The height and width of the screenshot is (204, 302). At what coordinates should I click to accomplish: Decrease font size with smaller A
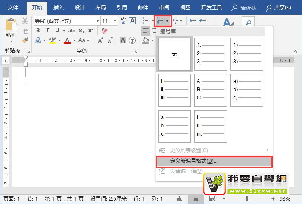click(x=110, y=40)
